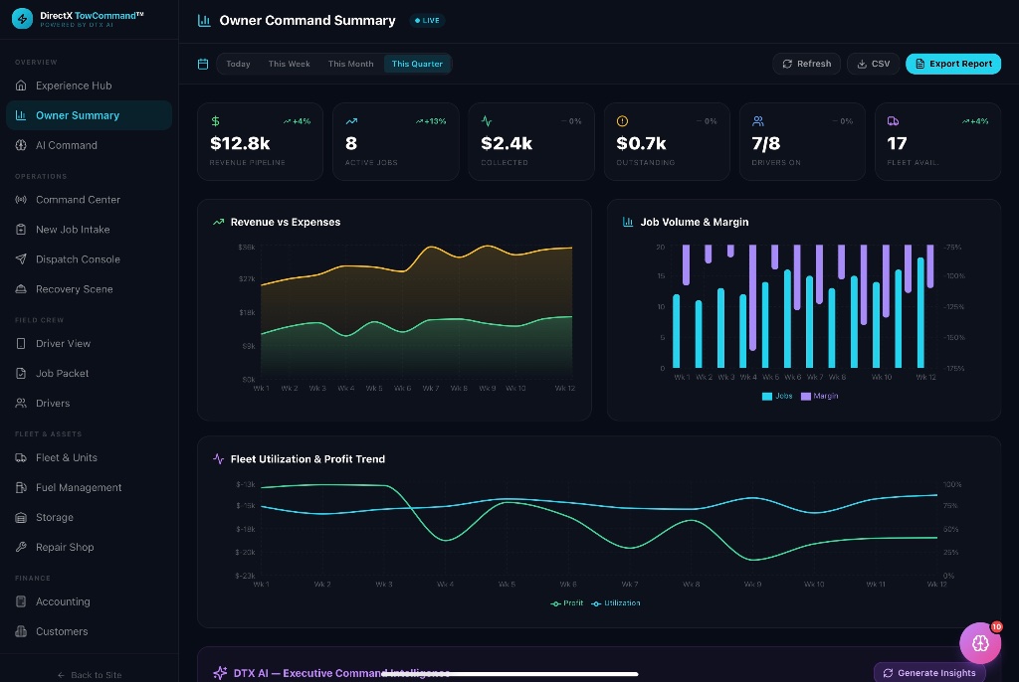
Task: Click the Accounting calculator icon
Action: [x=21, y=601]
